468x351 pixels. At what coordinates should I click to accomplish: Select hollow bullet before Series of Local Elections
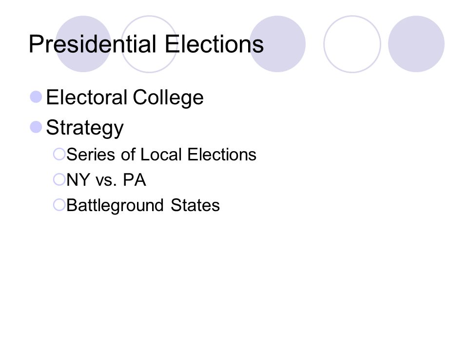[x=59, y=155]
